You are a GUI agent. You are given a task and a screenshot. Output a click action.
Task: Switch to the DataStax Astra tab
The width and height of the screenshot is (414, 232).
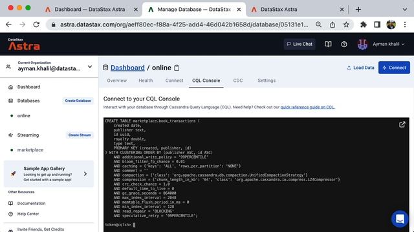click(x=279, y=10)
